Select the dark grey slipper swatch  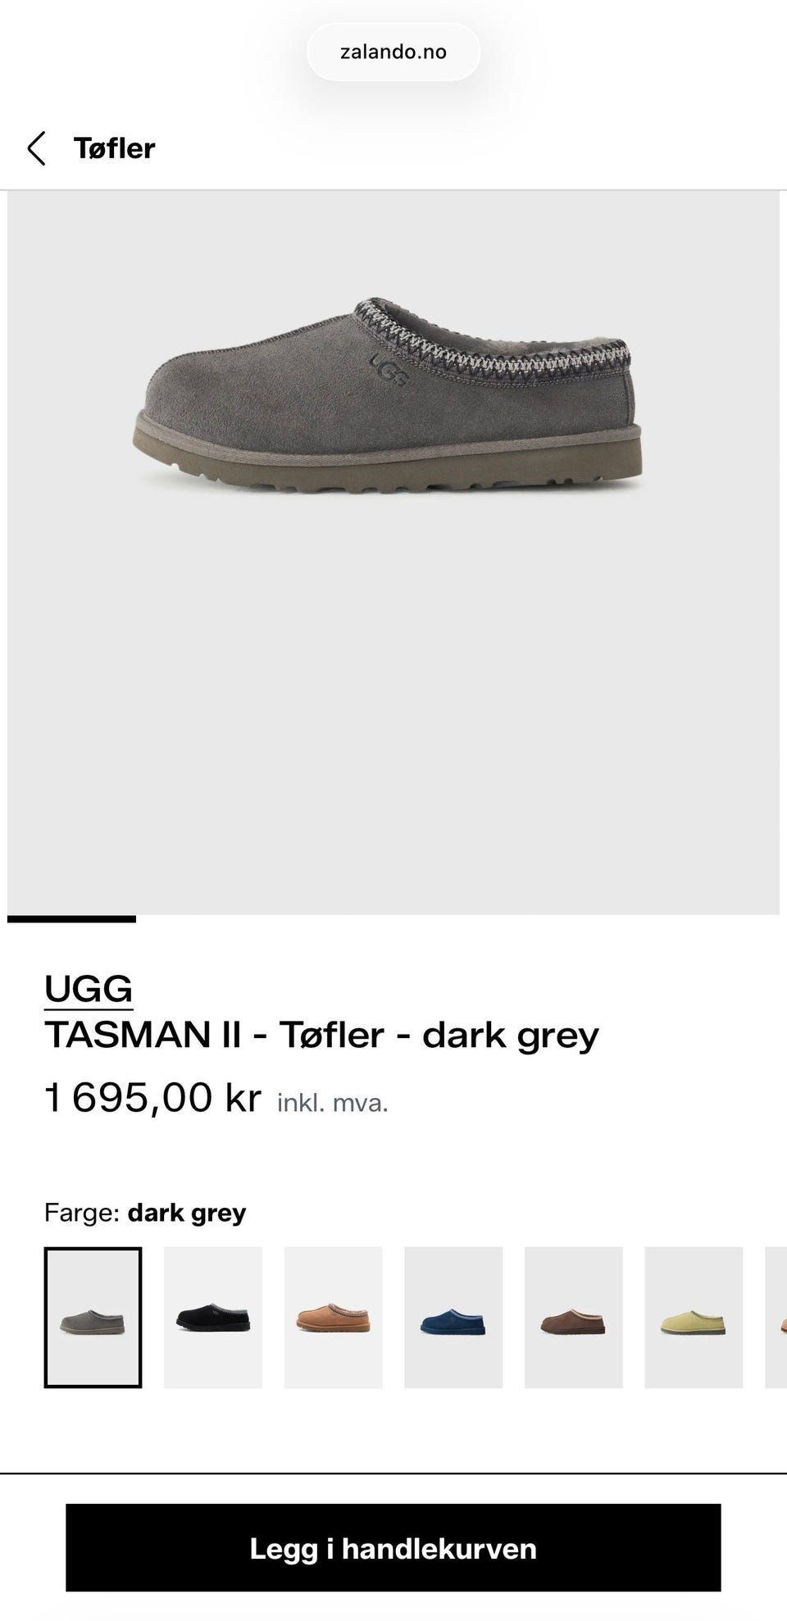tap(93, 1317)
